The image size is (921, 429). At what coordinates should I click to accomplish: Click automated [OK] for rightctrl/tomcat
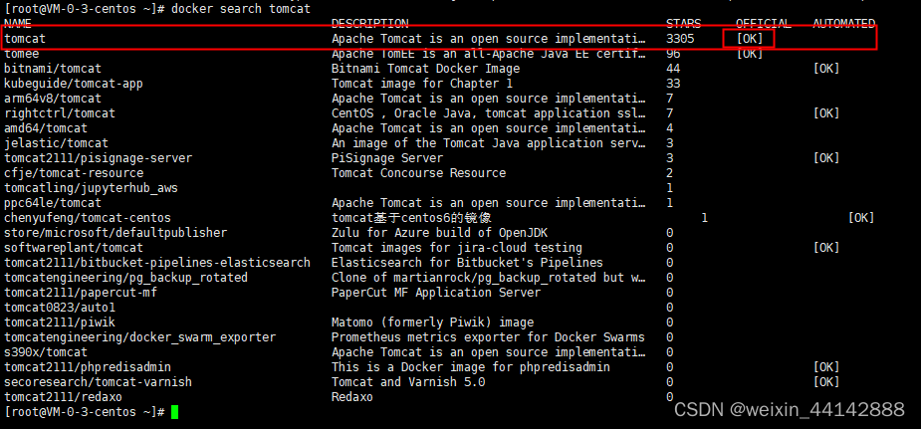(826, 113)
